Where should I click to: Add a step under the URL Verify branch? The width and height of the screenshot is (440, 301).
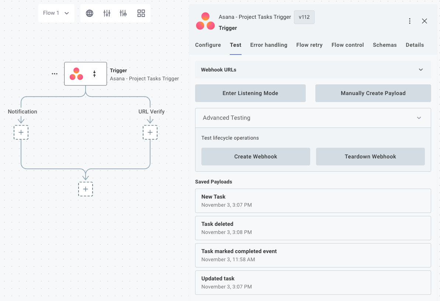click(x=150, y=132)
